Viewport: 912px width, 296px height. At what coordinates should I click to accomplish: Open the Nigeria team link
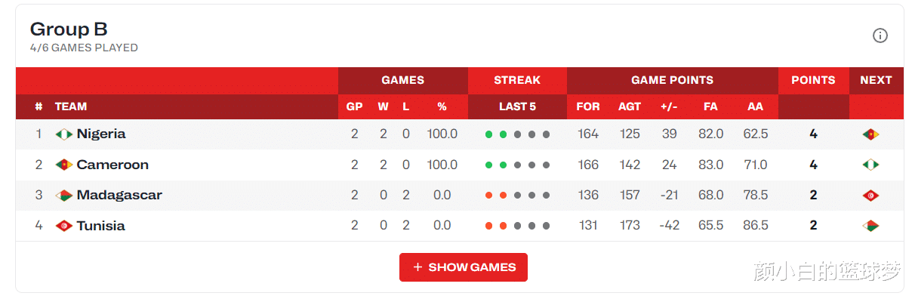(x=101, y=134)
